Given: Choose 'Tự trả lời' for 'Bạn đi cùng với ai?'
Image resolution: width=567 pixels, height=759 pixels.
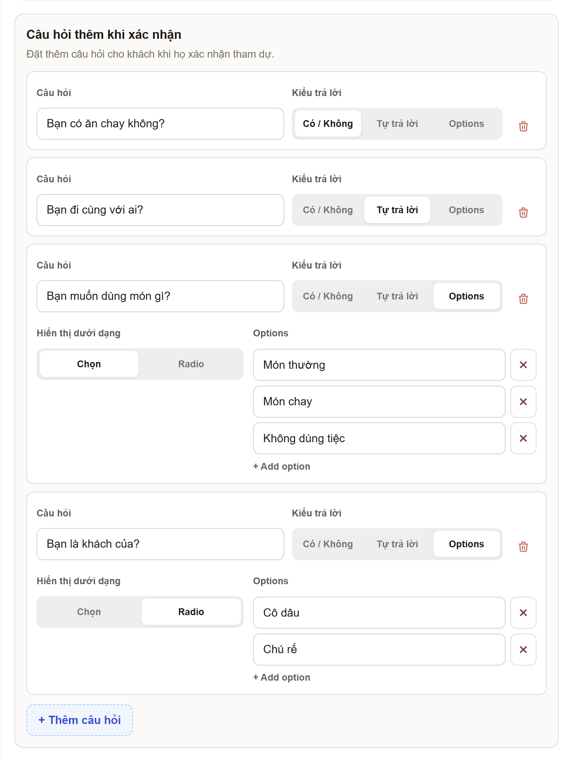Looking at the screenshot, I should pyautogui.click(x=397, y=210).
